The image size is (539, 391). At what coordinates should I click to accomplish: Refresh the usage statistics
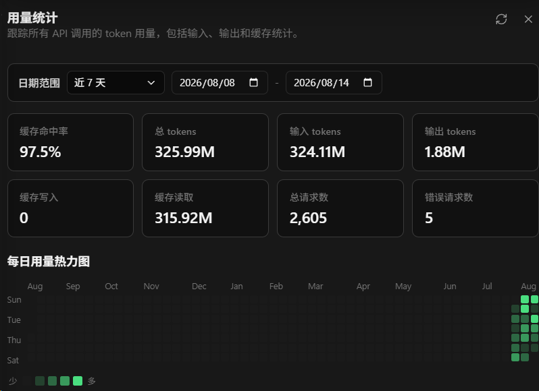501,19
